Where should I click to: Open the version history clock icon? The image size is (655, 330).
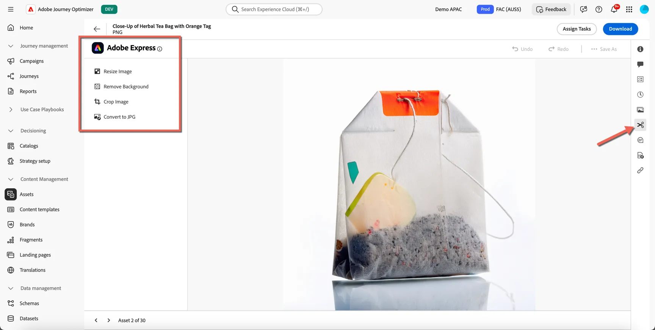coord(640,95)
